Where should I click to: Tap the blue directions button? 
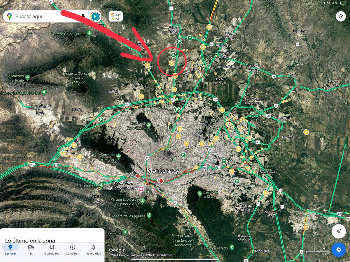pos(339,250)
